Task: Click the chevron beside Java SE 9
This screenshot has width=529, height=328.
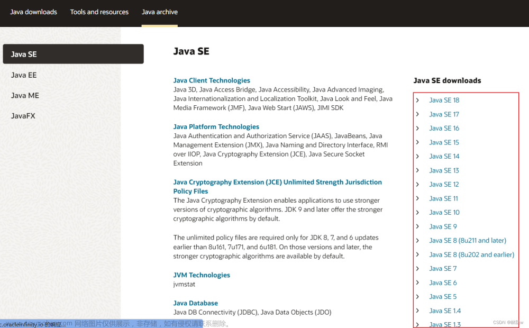Action: (x=418, y=226)
